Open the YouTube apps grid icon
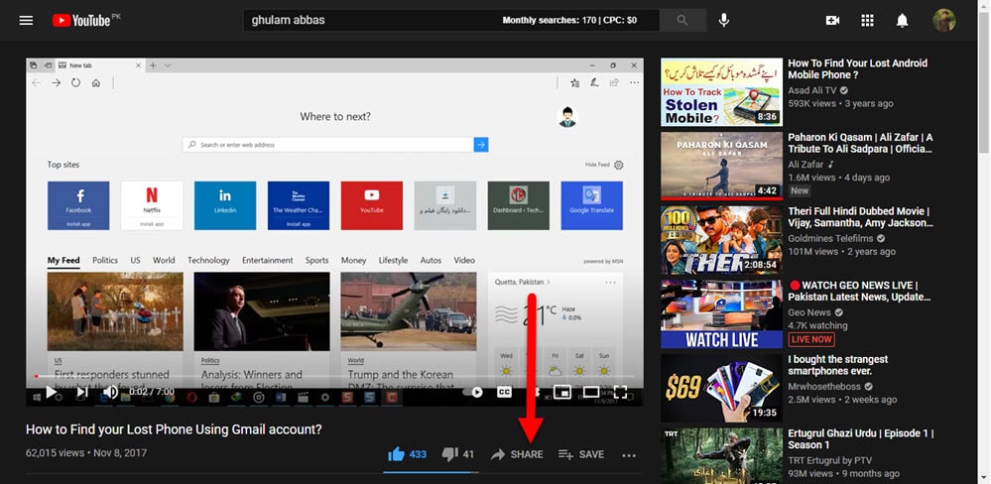Viewport: 991px width, 484px height. (x=867, y=20)
